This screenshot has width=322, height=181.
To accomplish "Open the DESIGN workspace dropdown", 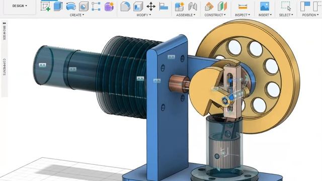I will coord(20,6).
